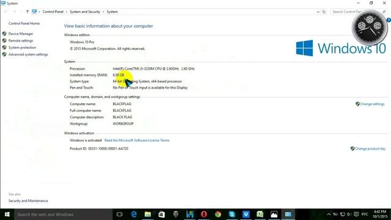The width and height of the screenshot is (391, 220).
Task: Click computer name value BLACKFLAG
Action: click(122, 104)
